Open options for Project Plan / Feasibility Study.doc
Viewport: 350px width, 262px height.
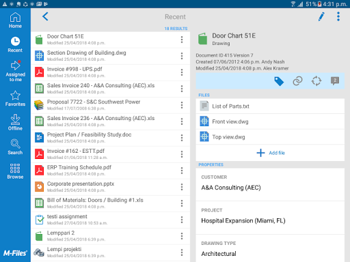tap(182, 138)
